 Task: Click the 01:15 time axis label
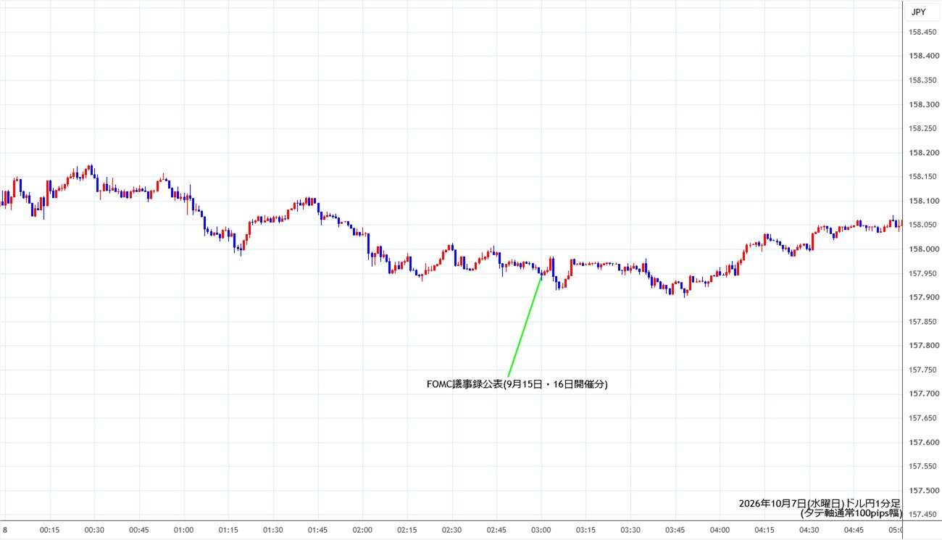tap(228, 530)
